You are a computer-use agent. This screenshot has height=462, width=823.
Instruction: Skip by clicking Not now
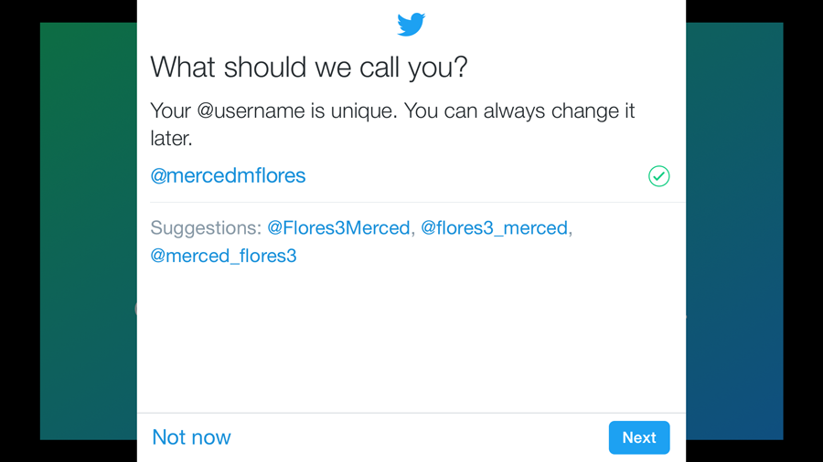(192, 437)
